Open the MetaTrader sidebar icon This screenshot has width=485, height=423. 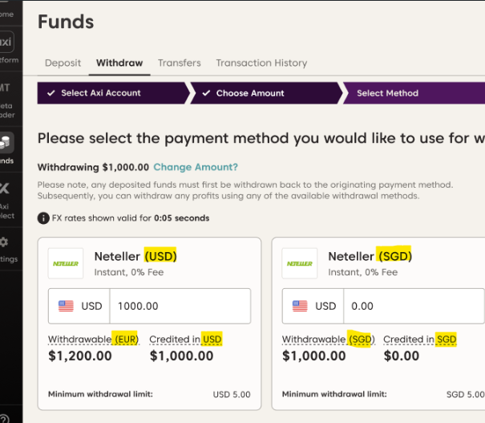[6, 90]
